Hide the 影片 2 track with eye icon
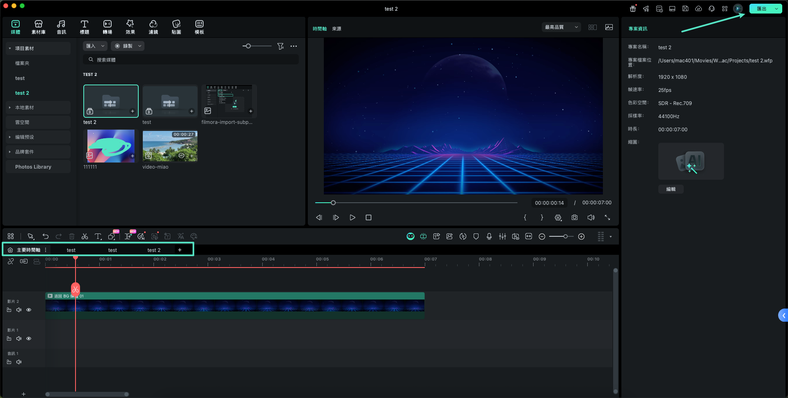The height and width of the screenshot is (398, 788). click(x=29, y=310)
